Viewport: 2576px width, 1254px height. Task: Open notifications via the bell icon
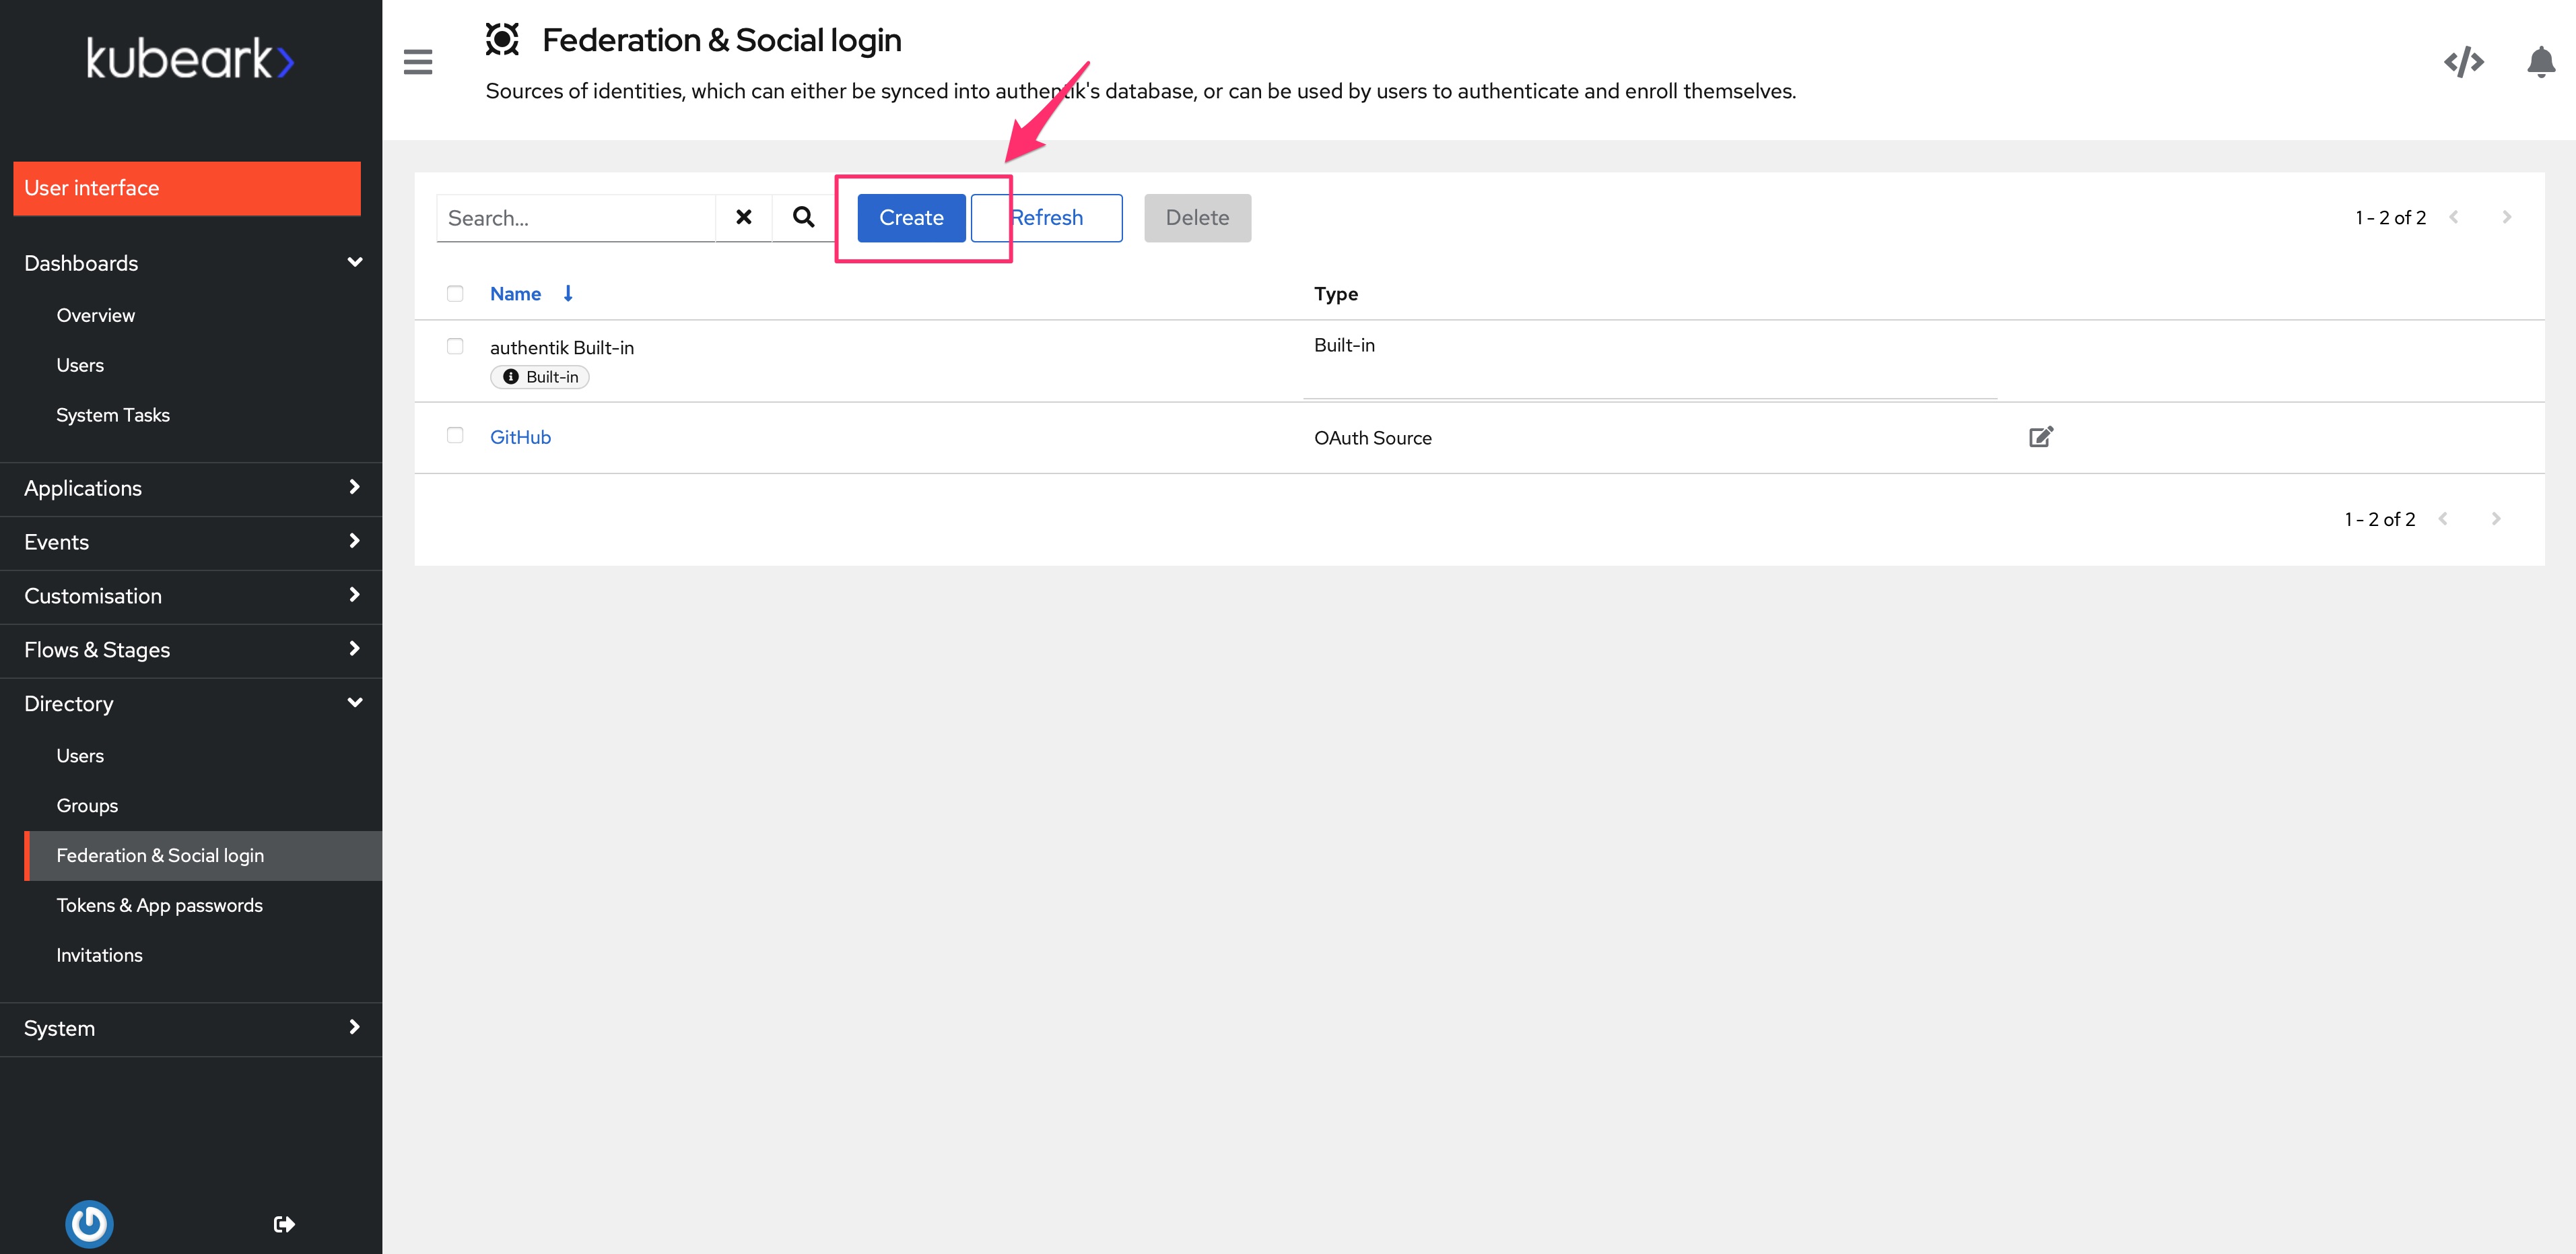[x=2541, y=61]
